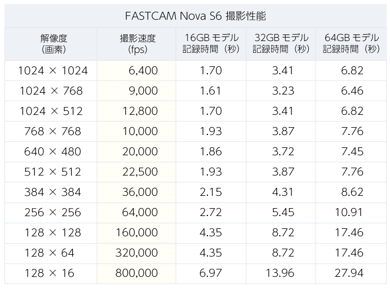Click the 16GB モデル記録時間 header

[211, 44]
